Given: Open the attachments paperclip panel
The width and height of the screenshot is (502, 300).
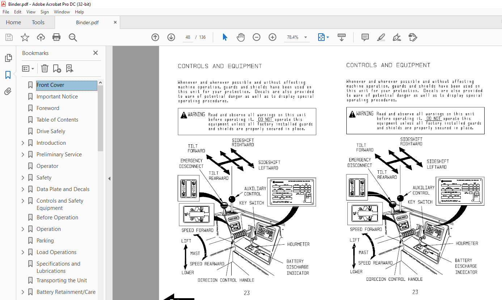Looking at the screenshot, I should (x=8, y=91).
